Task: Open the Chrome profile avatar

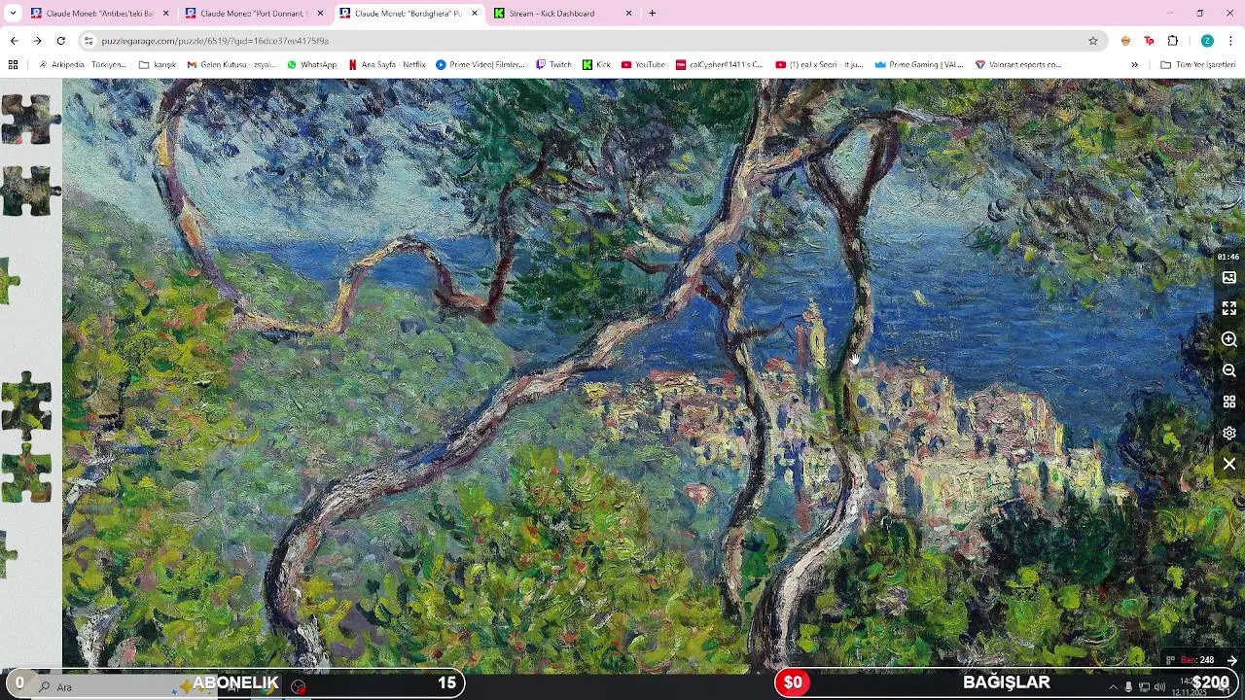Action: (x=1207, y=41)
